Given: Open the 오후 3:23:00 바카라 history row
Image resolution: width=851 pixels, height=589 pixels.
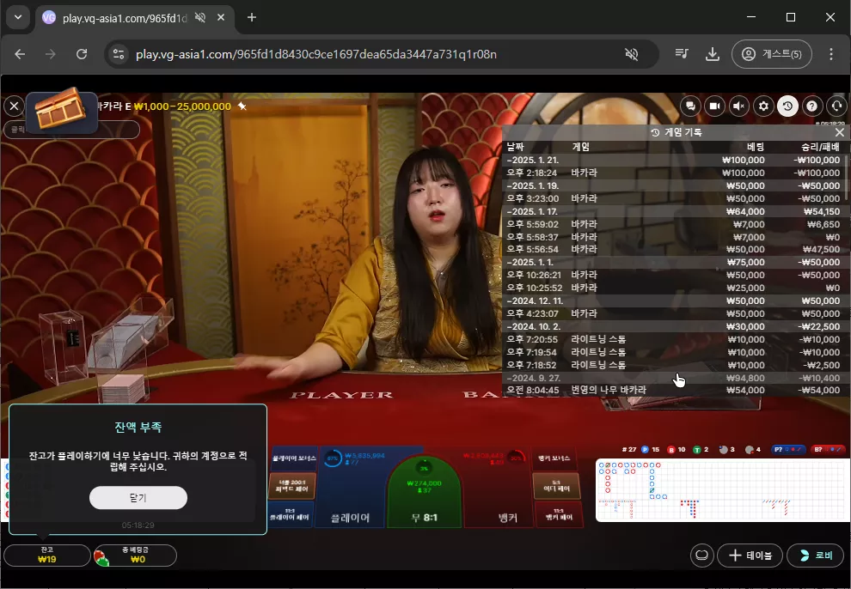Looking at the screenshot, I should click(673, 198).
